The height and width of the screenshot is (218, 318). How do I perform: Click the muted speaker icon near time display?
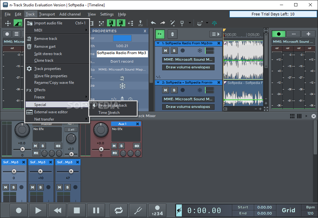pyautogui.click(x=179, y=210)
